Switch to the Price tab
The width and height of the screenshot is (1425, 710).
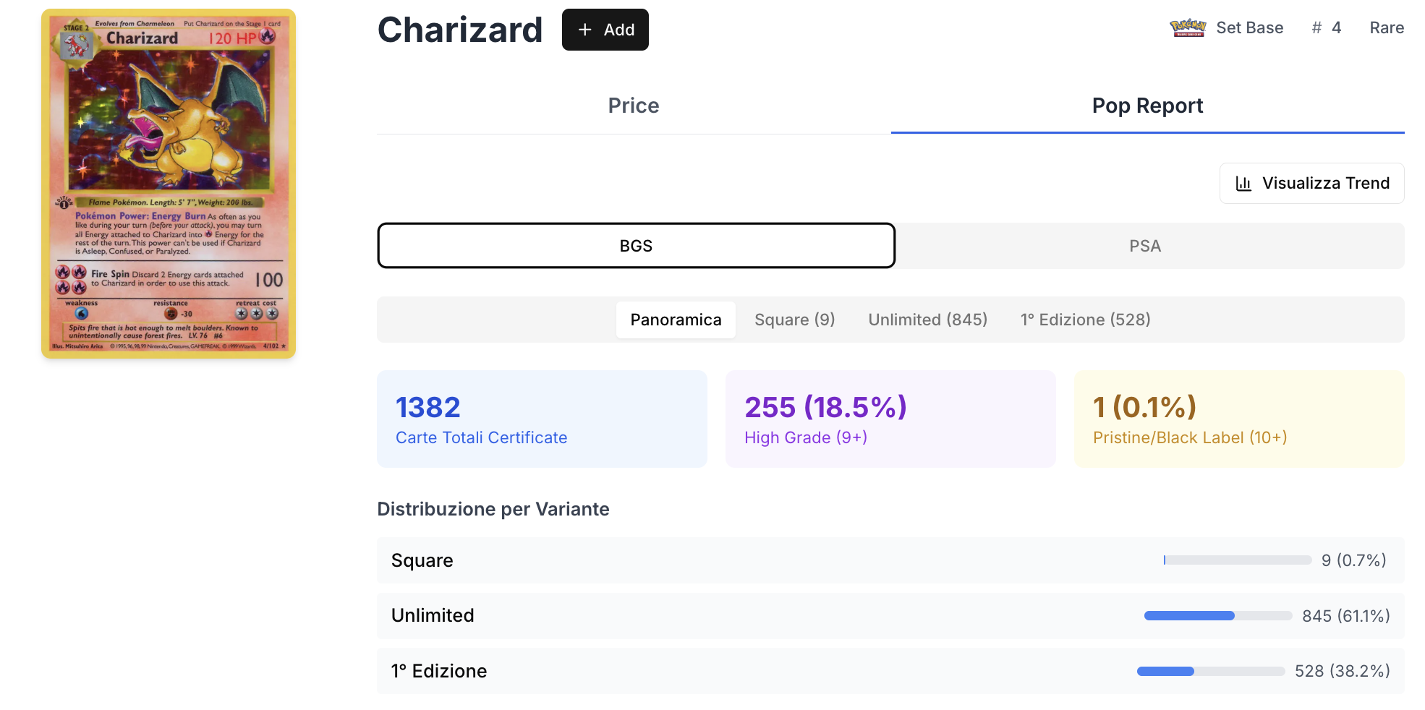pos(633,106)
